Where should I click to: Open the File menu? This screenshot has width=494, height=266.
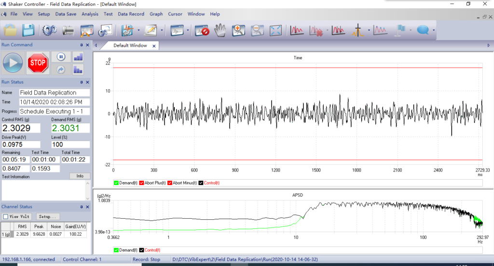[14, 14]
